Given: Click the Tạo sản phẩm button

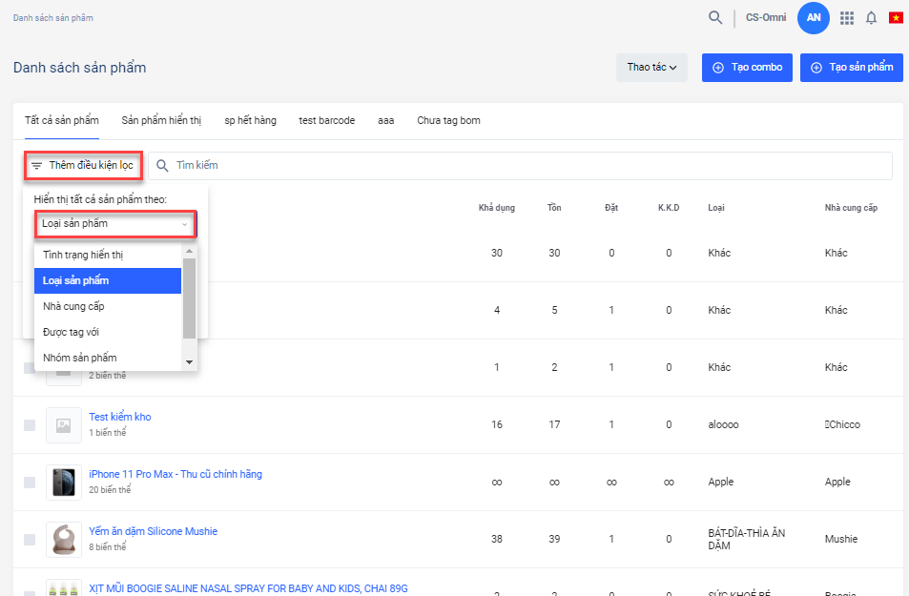Looking at the screenshot, I should click(x=851, y=68).
